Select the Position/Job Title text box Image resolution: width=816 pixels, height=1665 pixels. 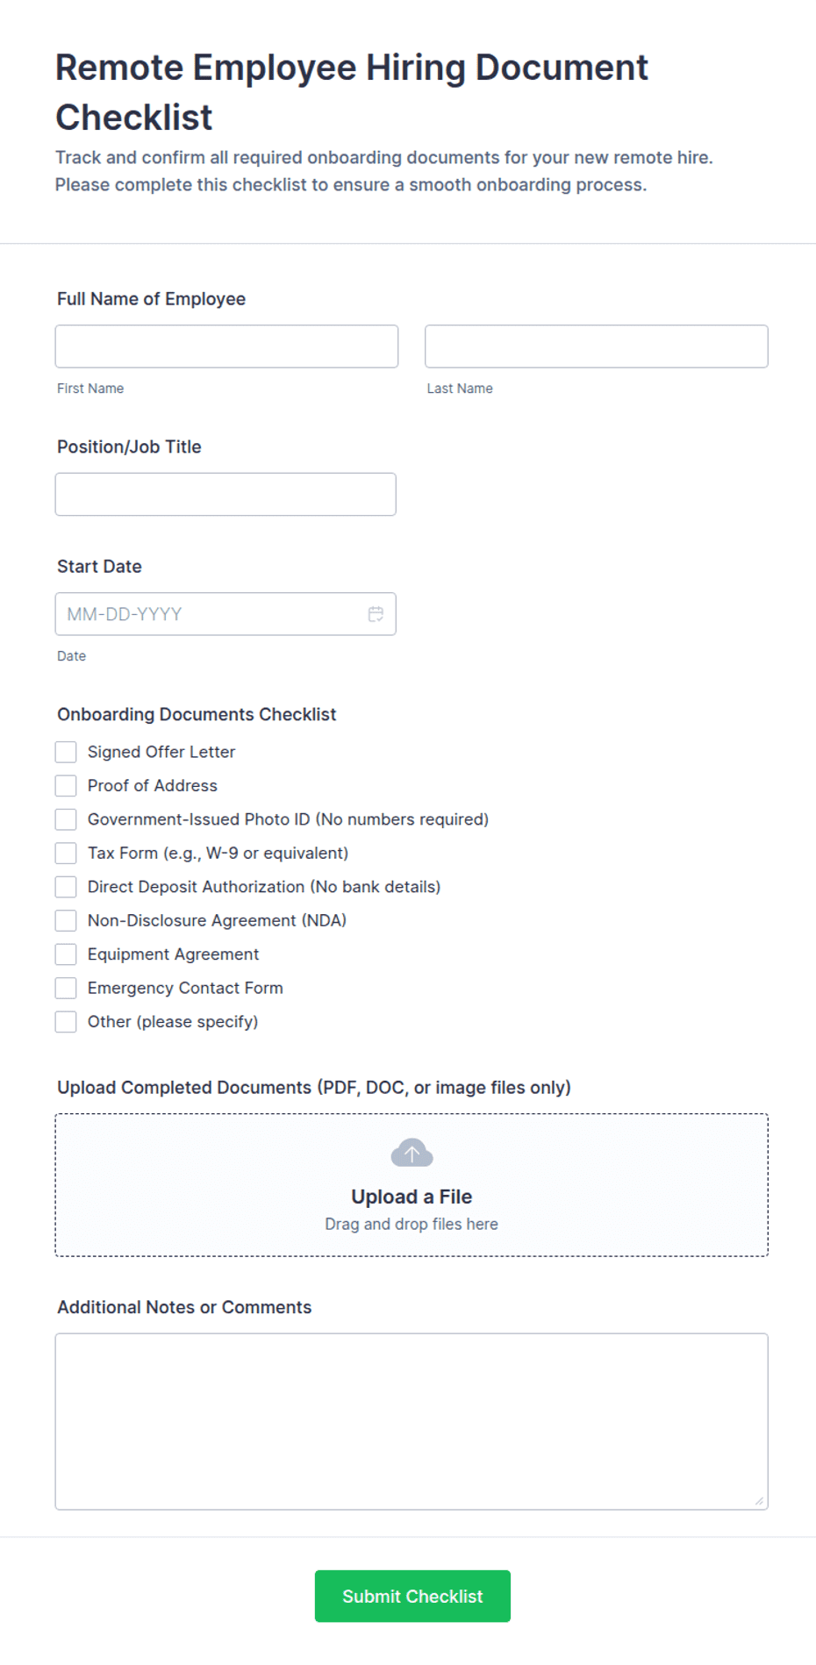click(x=225, y=495)
